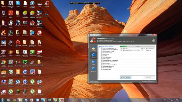
Task: Open the Creeper-faced Minecraft desktop shortcut
Action: pyautogui.click(x=25, y=63)
